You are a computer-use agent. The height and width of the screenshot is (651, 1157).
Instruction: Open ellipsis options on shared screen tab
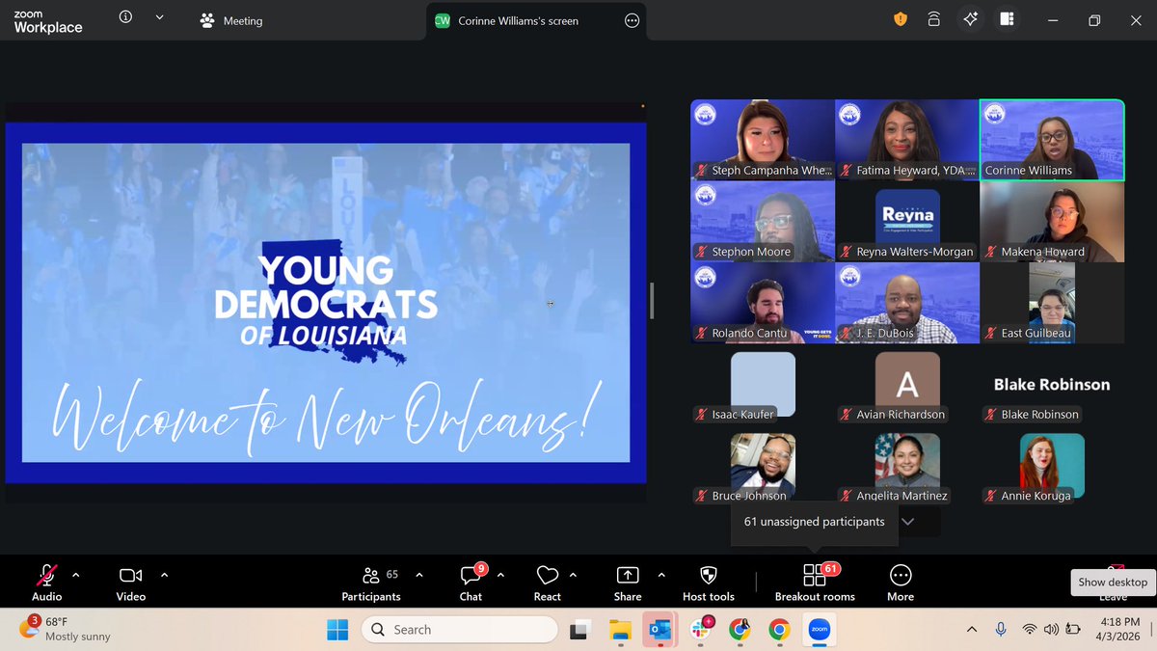click(x=632, y=20)
